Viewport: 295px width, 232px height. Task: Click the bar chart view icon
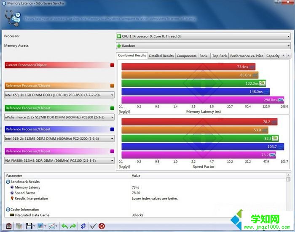(40, 226)
